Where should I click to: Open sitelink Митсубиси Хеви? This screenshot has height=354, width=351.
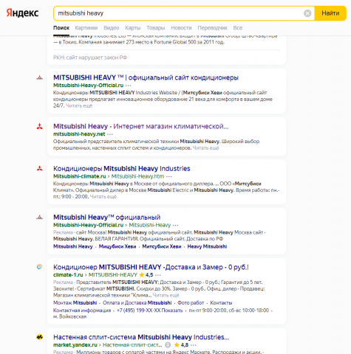coord(162,246)
